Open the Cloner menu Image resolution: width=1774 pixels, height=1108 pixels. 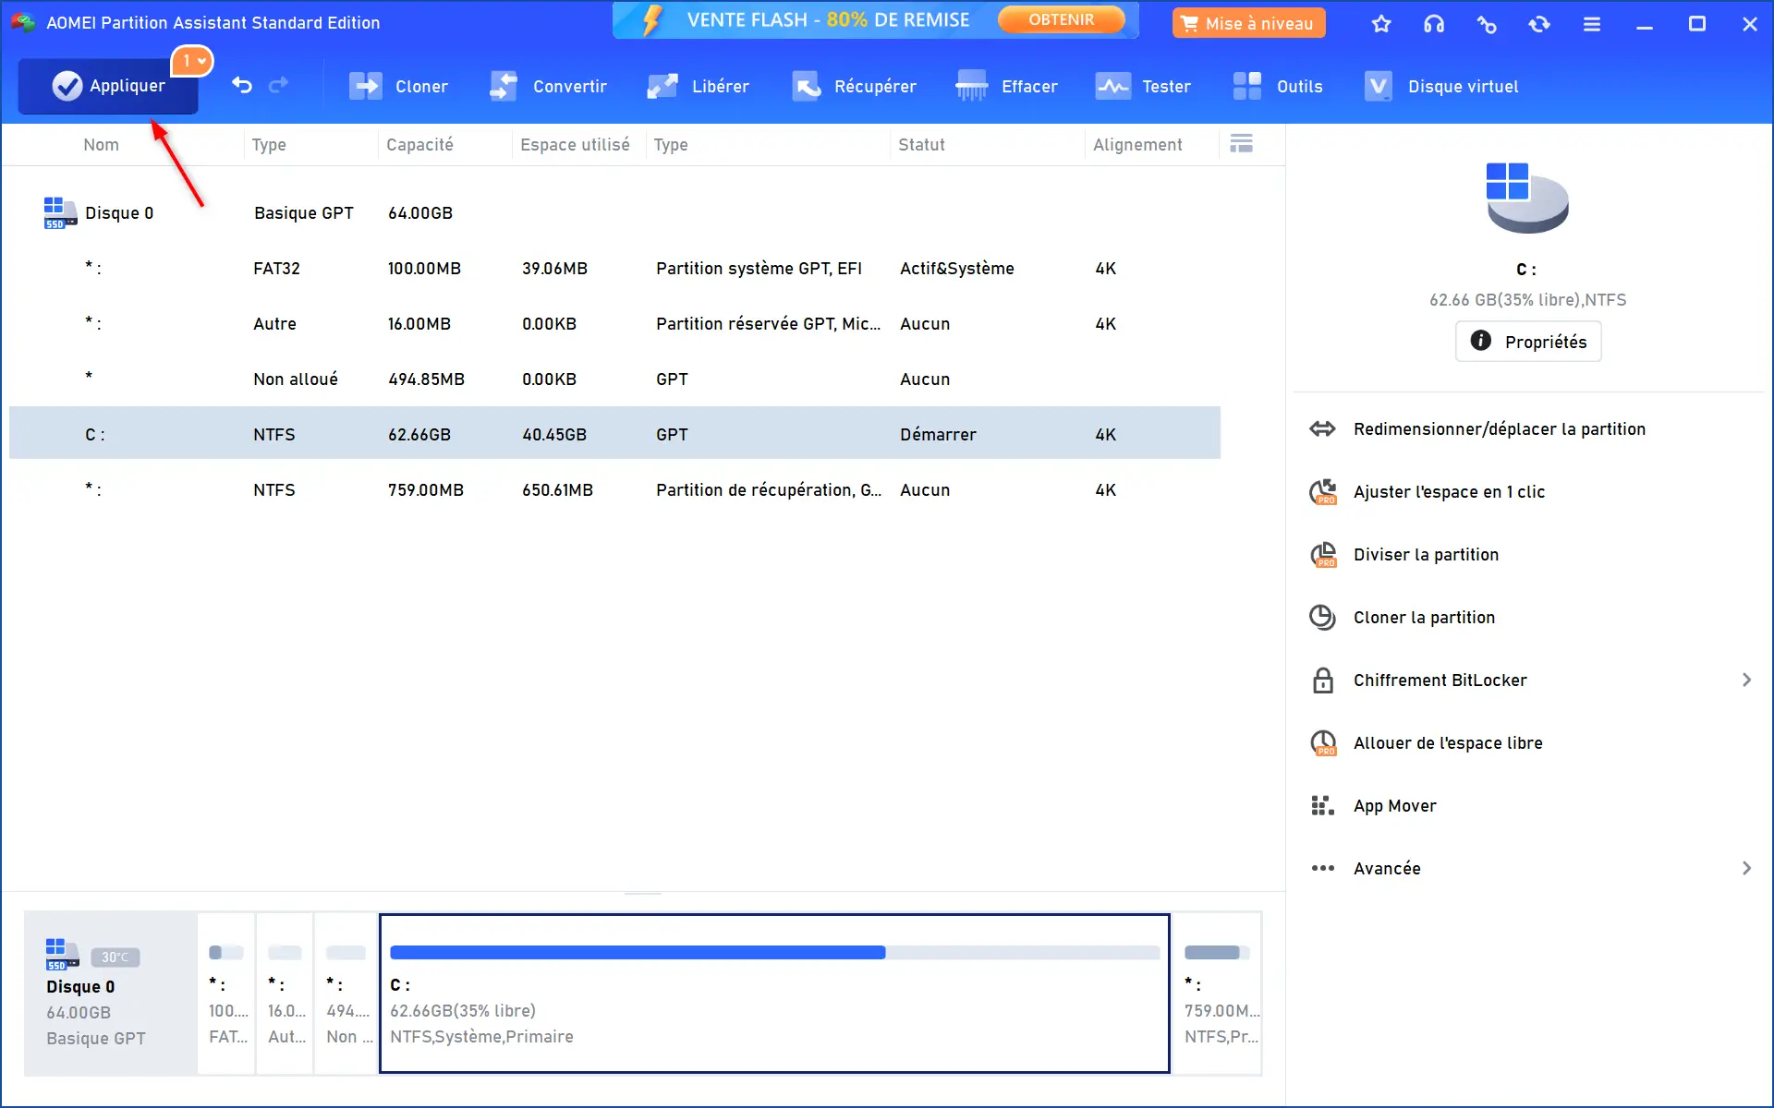click(x=399, y=87)
